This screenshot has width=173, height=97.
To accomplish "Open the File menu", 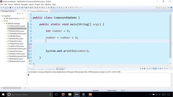I will (x=2, y=4).
